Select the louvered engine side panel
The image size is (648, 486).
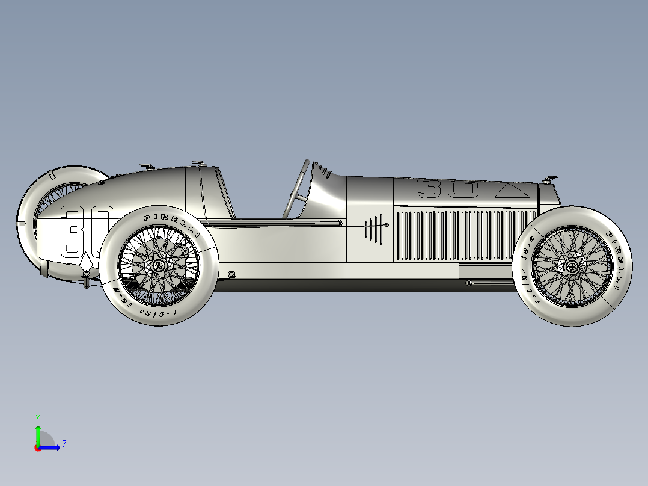[x=465, y=236]
